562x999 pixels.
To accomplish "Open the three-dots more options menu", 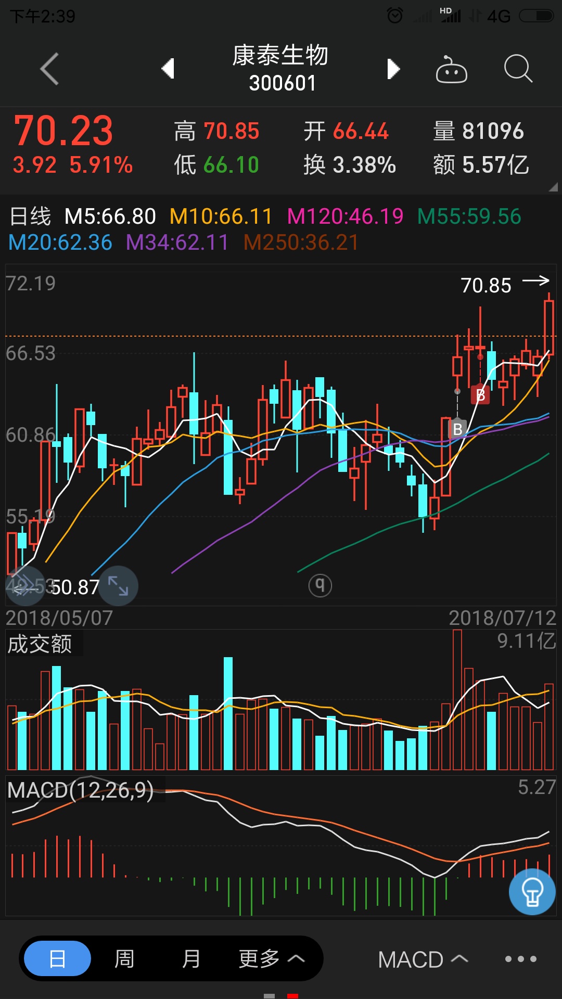I will (520, 959).
